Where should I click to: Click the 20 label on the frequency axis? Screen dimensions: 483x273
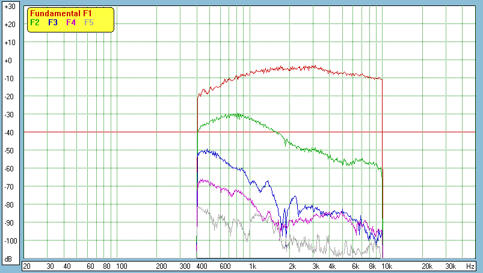pos(26,266)
